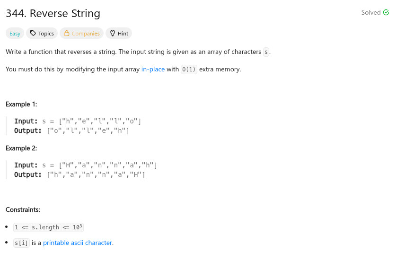Open the in-place hyperlink
Viewport: 396px width, 261px height.
click(x=153, y=70)
